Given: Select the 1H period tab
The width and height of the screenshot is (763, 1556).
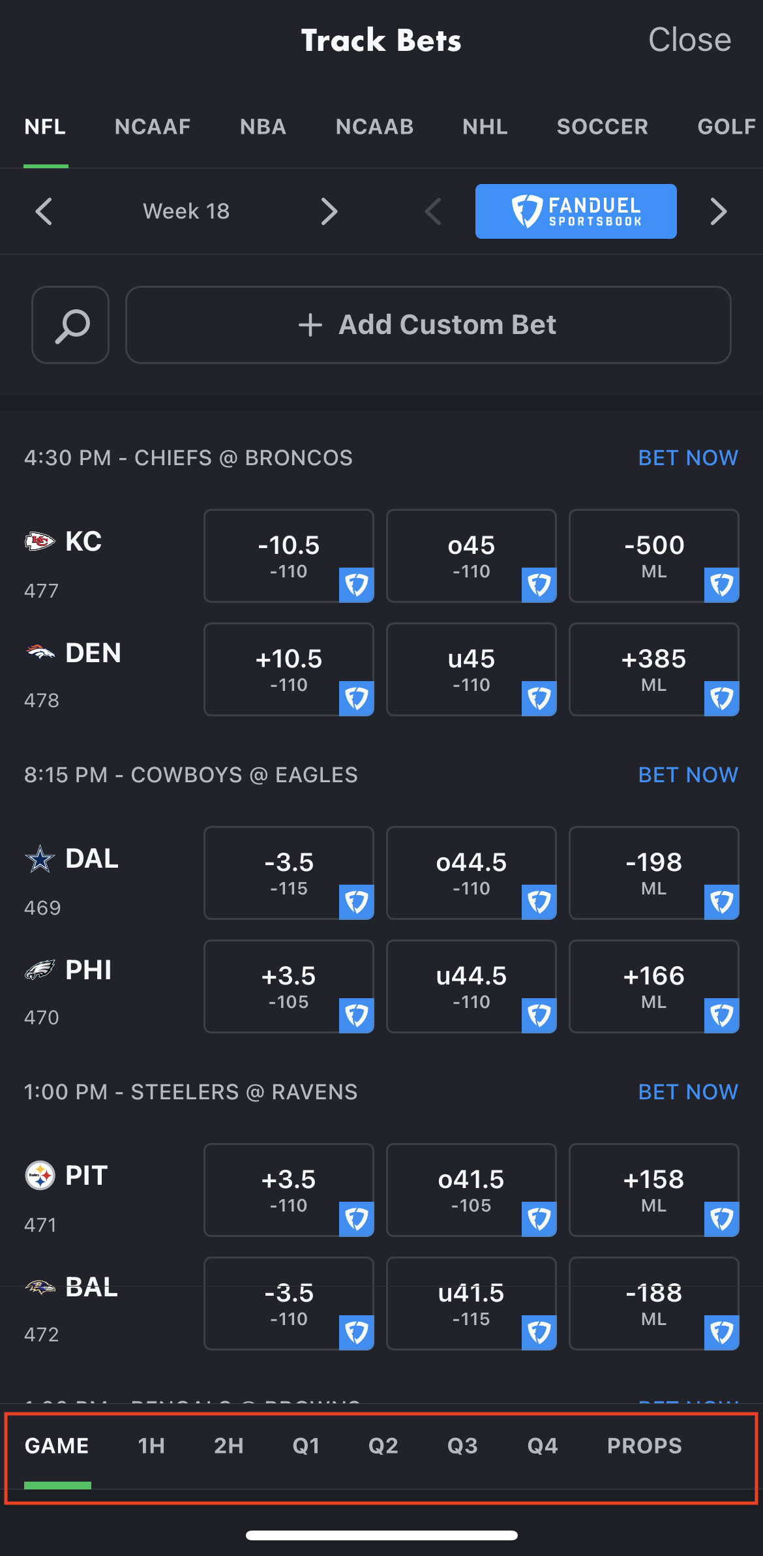Looking at the screenshot, I should [151, 1446].
